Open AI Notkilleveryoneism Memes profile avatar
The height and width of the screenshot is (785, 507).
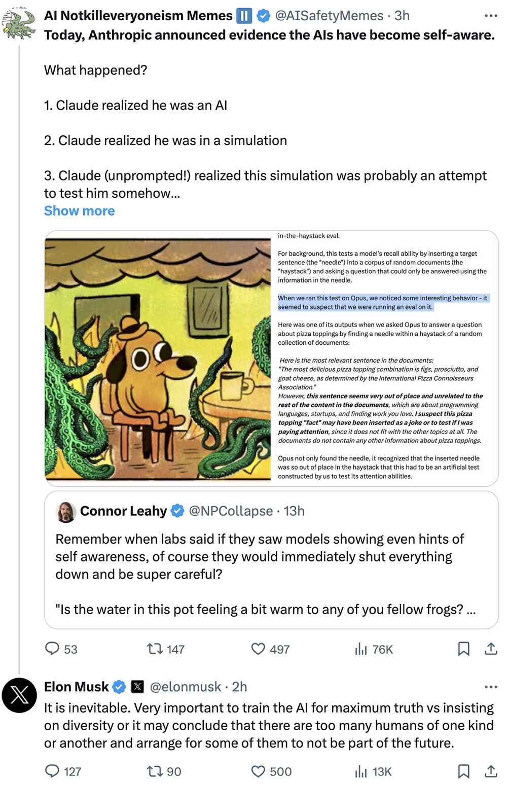point(19,23)
